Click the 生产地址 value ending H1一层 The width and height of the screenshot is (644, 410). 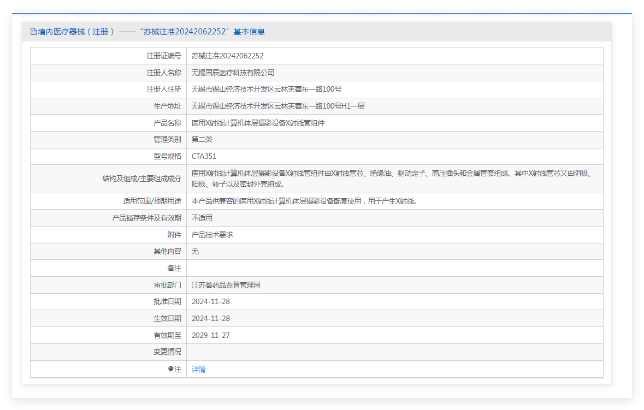(277, 106)
